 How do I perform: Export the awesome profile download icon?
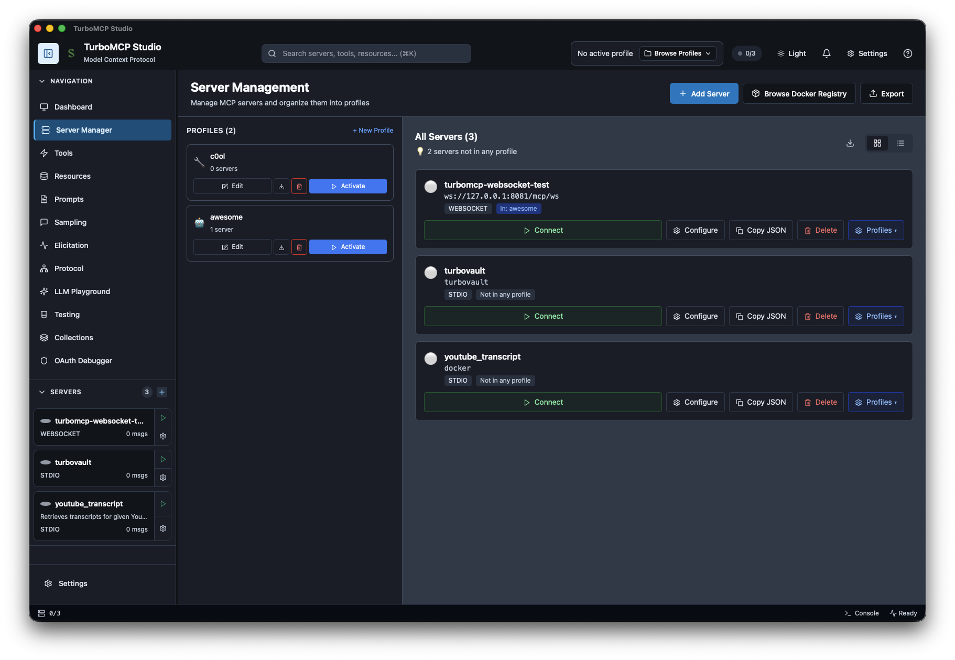point(281,247)
